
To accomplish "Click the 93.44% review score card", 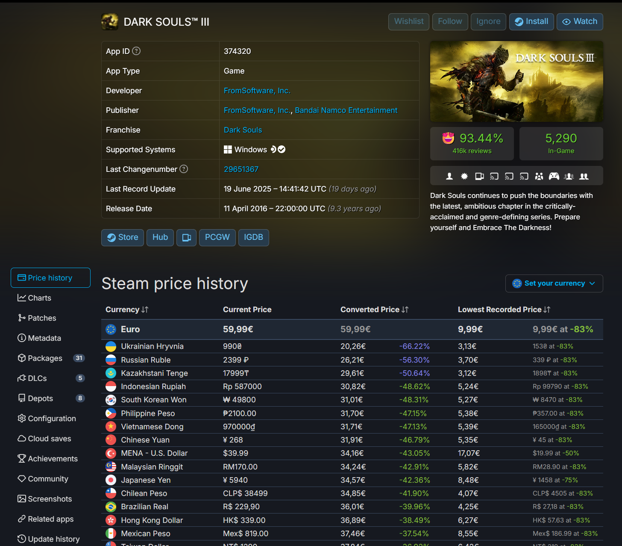I will [x=472, y=144].
